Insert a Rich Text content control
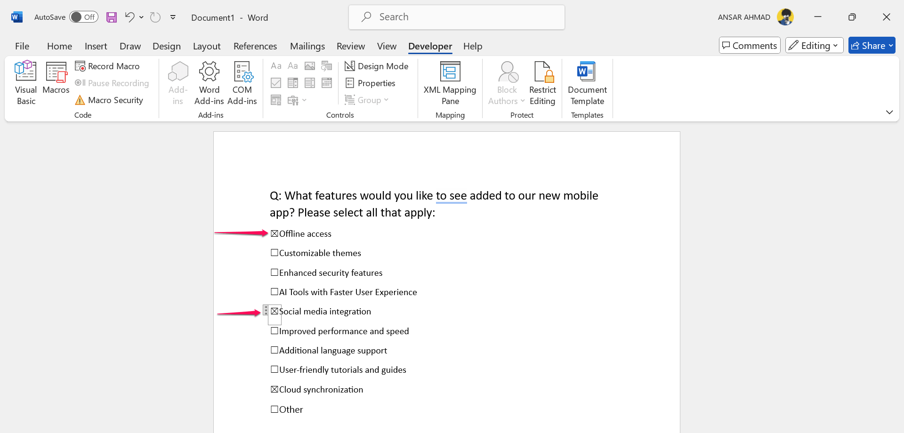This screenshot has width=904, height=433. click(276, 66)
